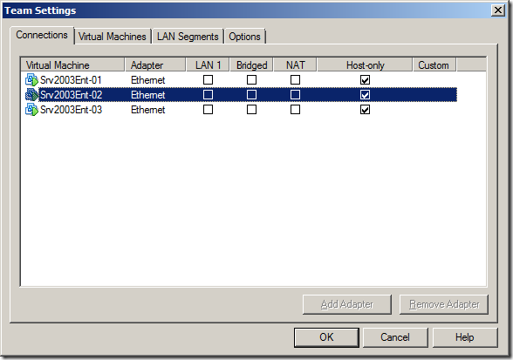The height and width of the screenshot is (360, 513).
Task: Open the LAN Segments tab
Action: point(188,37)
